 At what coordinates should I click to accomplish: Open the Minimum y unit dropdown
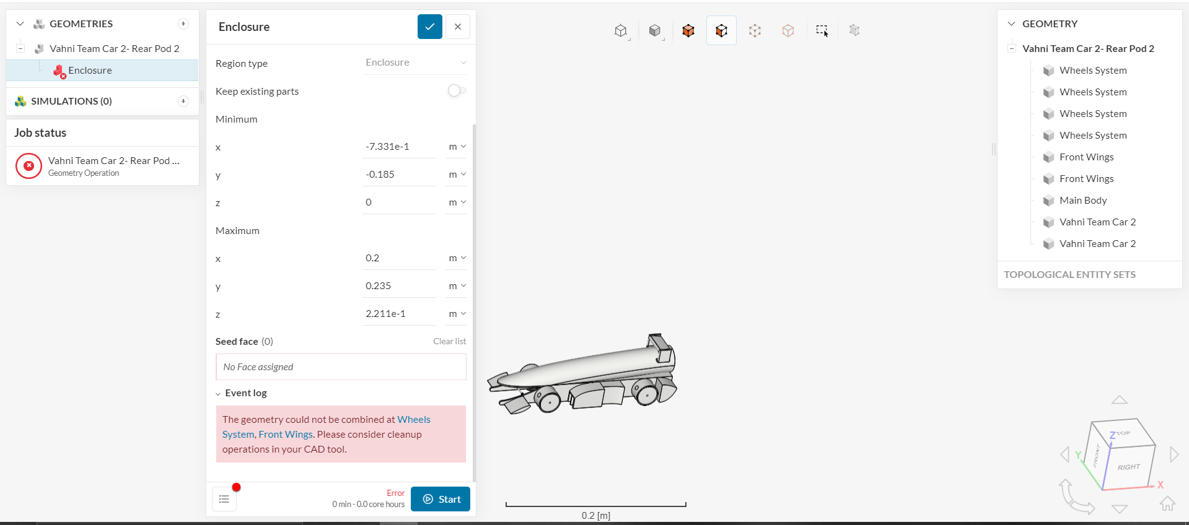point(457,175)
